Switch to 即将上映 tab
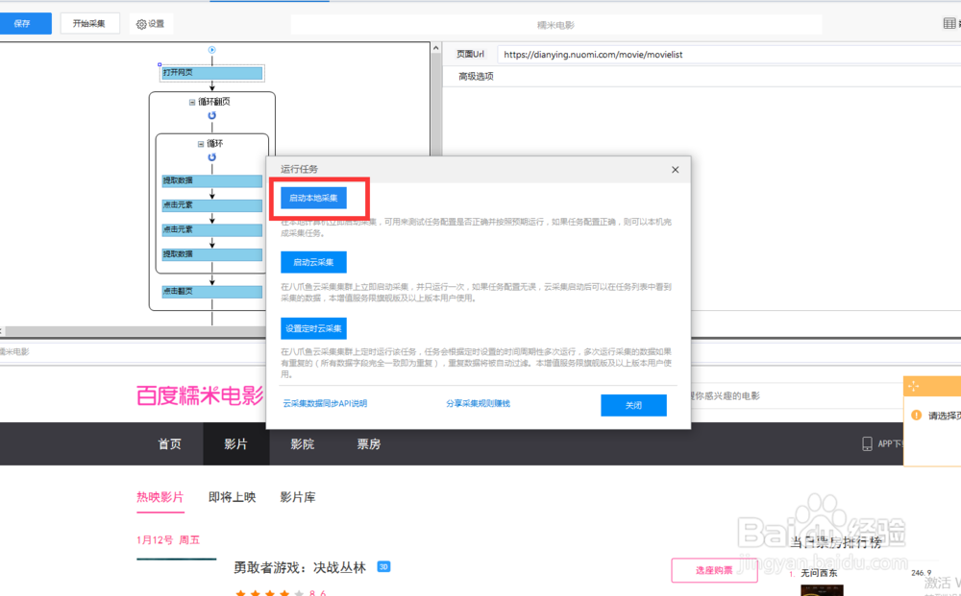The width and height of the screenshot is (961, 596). (x=232, y=497)
